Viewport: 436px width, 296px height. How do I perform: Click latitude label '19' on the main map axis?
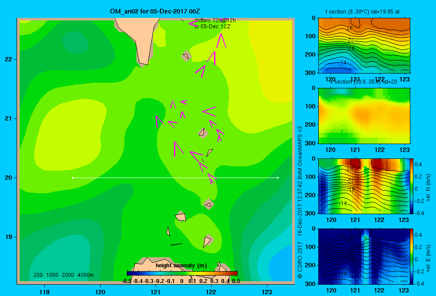coord(9,237)
